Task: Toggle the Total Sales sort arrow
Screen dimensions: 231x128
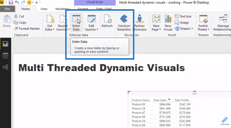Action: tap(169, 100)
